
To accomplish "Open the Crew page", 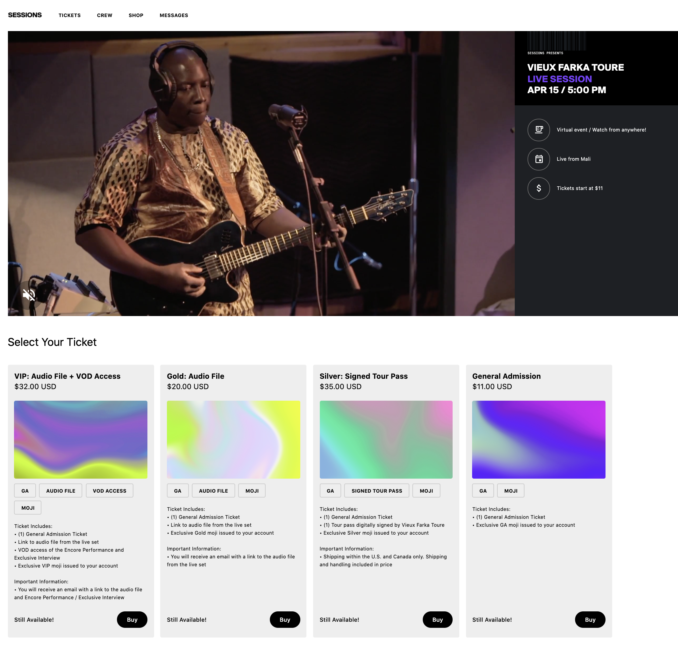I will [x=104, y=15].
